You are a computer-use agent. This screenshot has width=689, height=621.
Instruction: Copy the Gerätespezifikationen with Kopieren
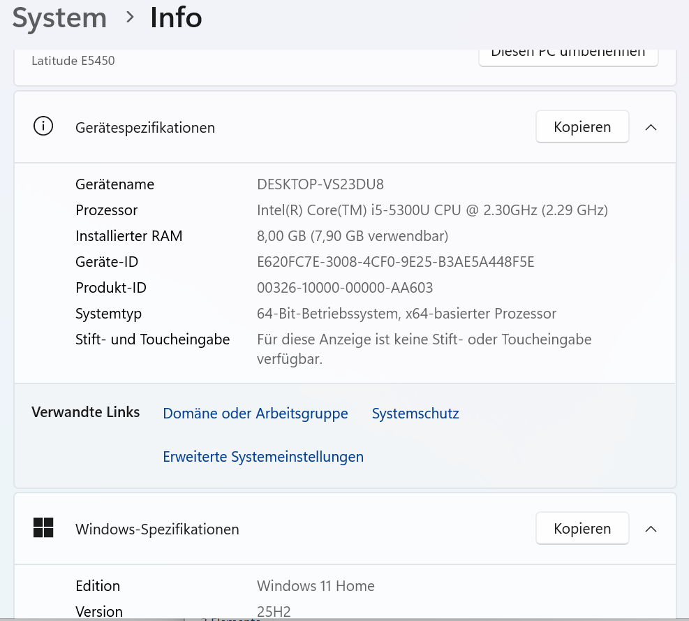click(582, 126)
